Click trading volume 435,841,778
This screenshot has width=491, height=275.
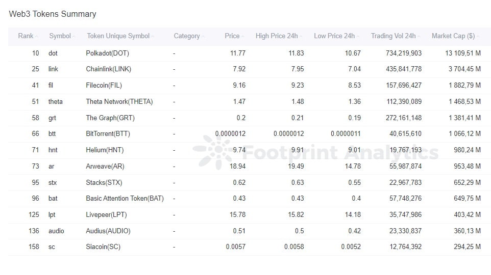point(404,69)
